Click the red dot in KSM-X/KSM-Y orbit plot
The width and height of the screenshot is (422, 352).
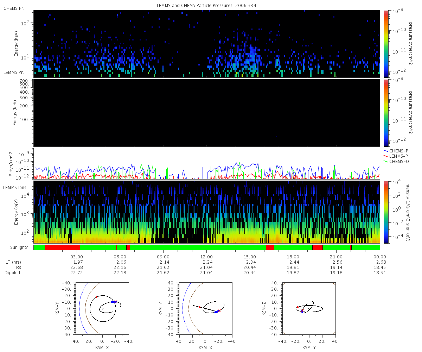pos(96,297)
